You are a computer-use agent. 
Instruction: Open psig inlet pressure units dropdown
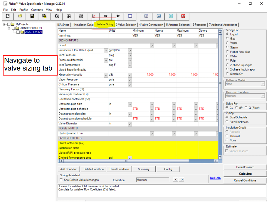[x=130, y=56]
